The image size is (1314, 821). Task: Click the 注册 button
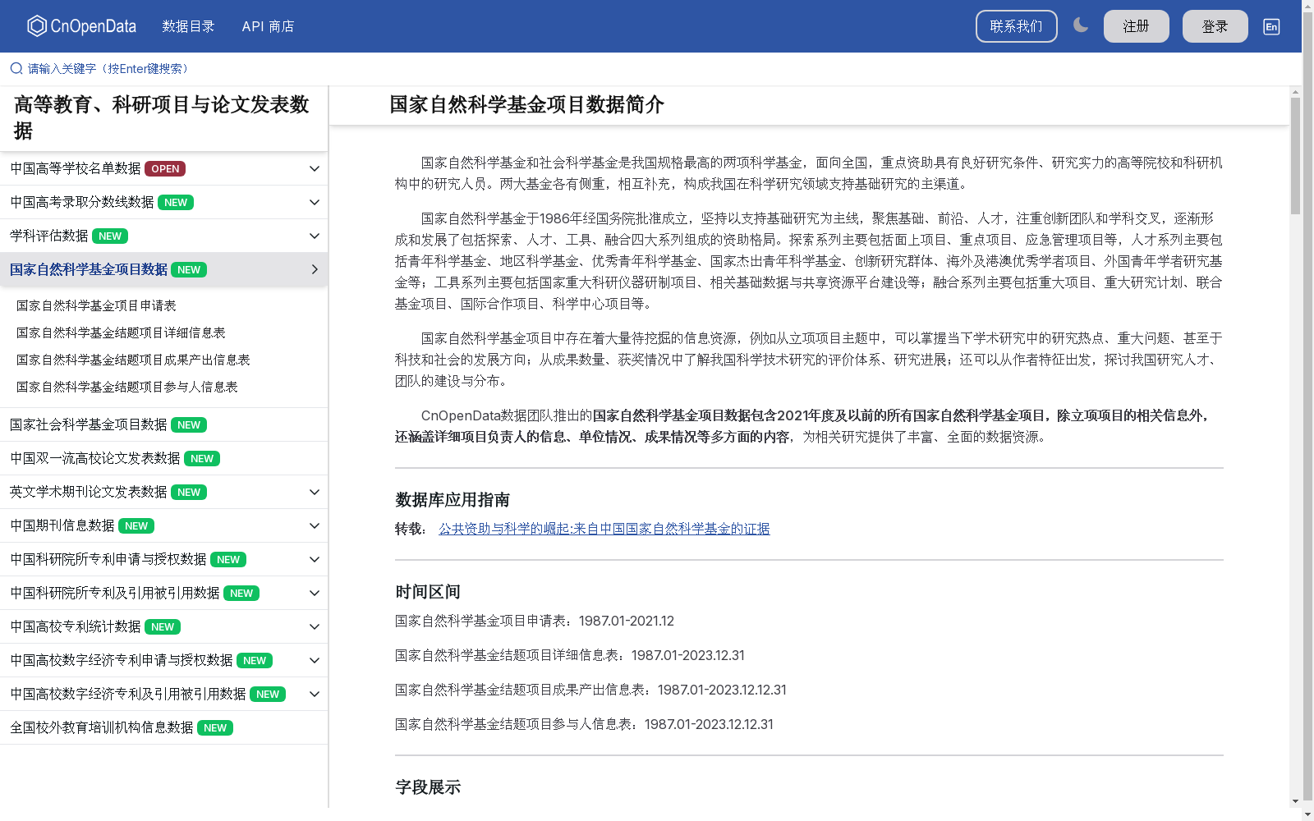click(x=1136, y=26)
